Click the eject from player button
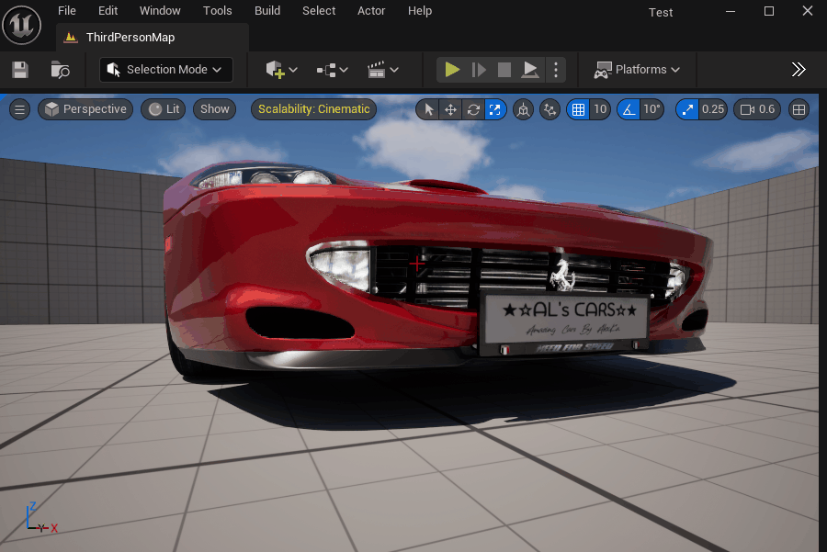The image size is (827, 552). point(530,70)
